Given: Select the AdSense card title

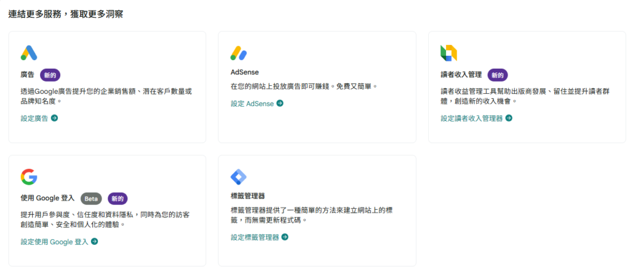Looking at the screenshot, I should click(245, 72).
